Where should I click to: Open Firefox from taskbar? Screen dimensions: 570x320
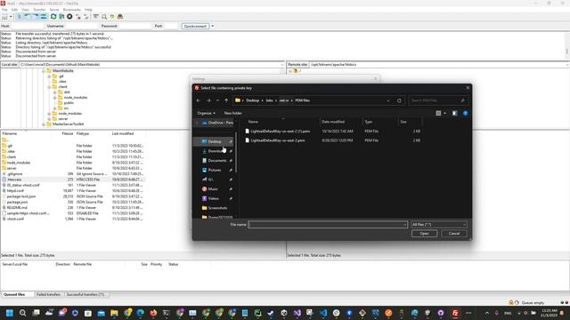tap(153, 313)
